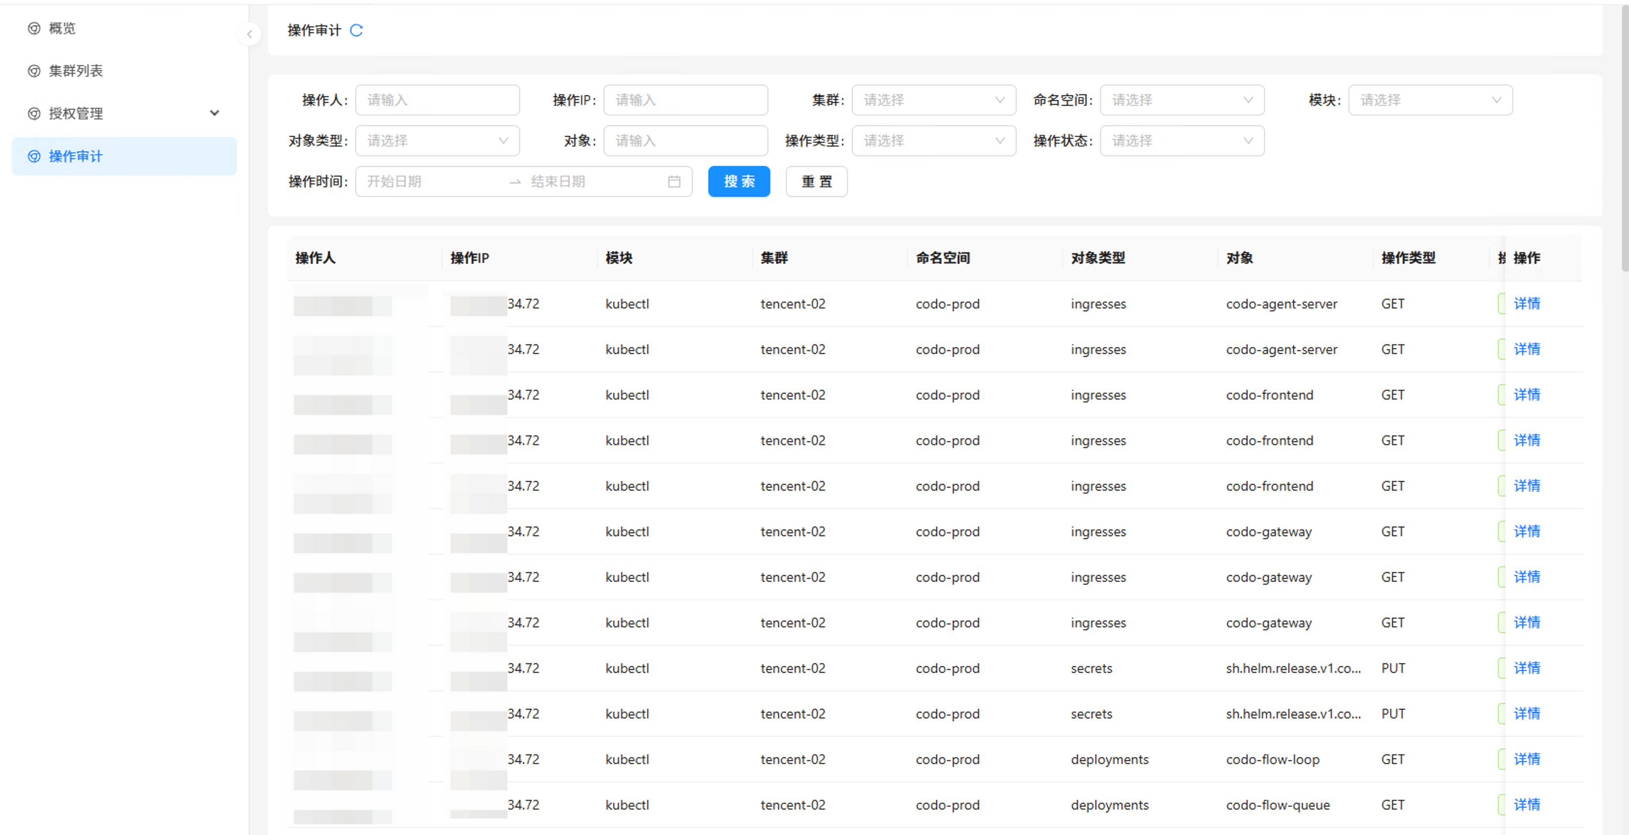Image resolution: width=1629 pixels, height=835 pixels.
Task: Open the 命名空间 dropdown
Action: tap(1182, 100)
